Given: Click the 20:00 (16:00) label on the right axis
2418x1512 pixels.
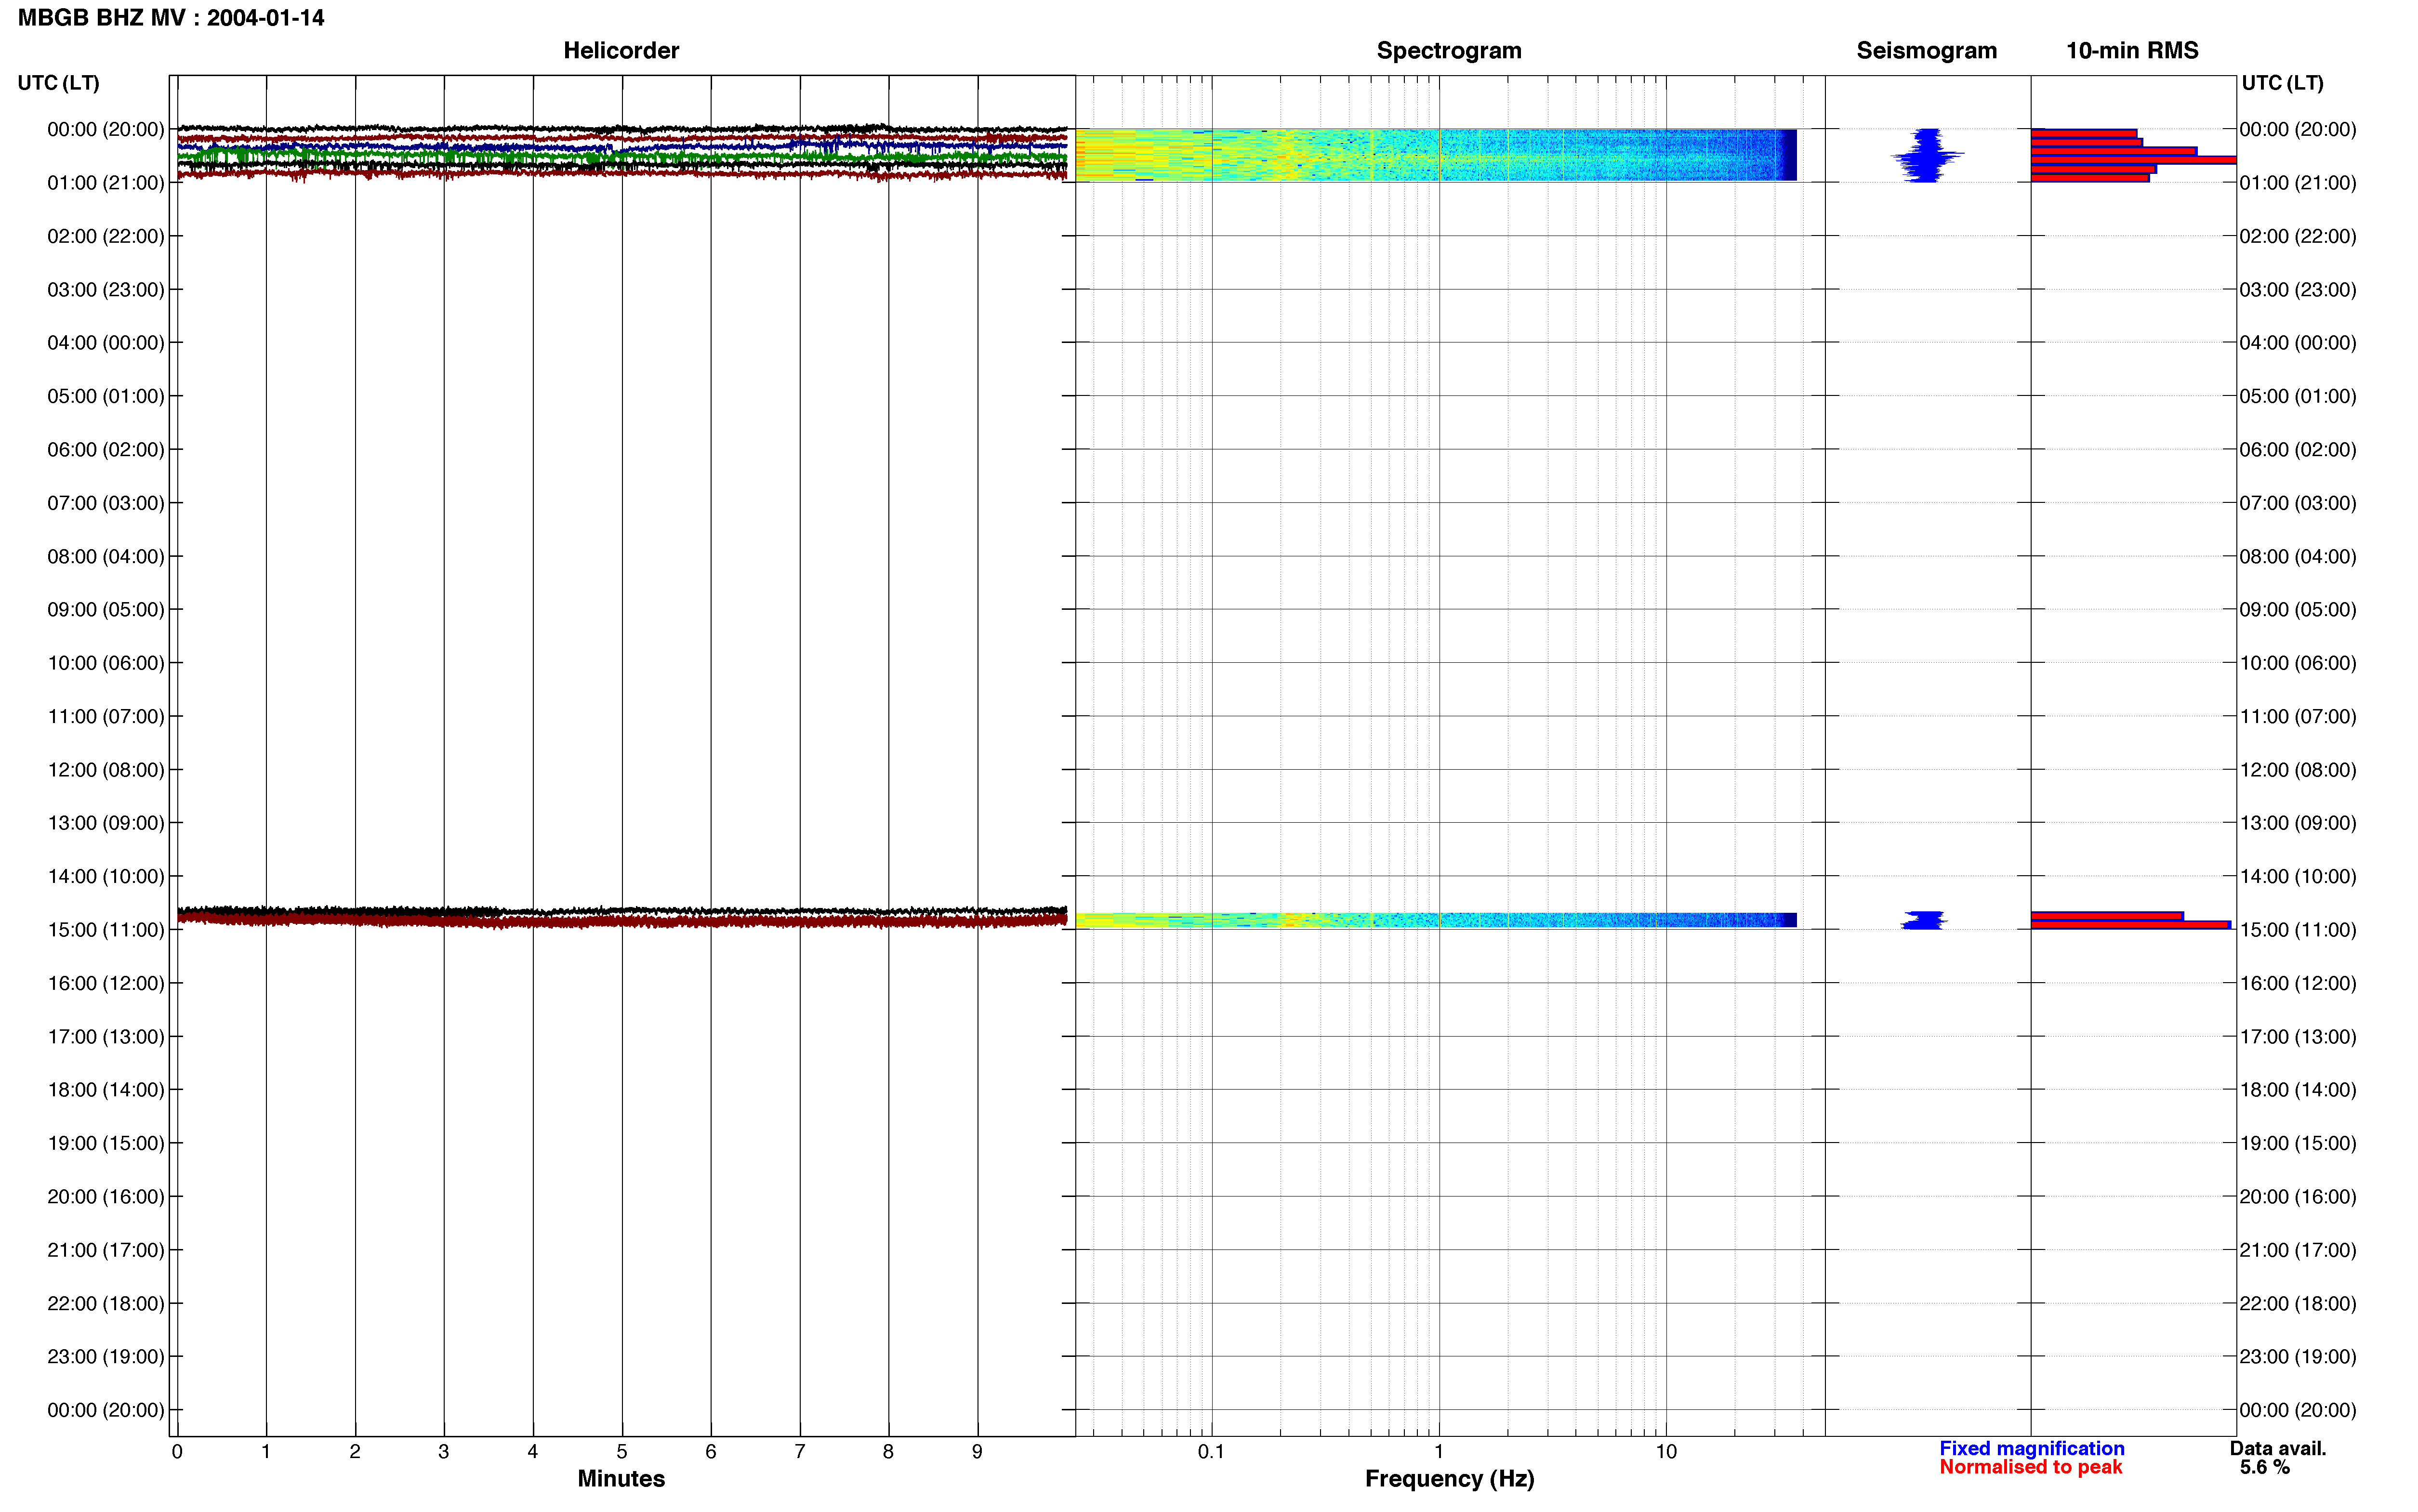Looking at the screenshot, I should pyautogui.click(x=2298, y=1197).
